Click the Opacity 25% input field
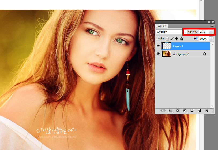This screenshot has width=218, height=150. tap(204, 32)
